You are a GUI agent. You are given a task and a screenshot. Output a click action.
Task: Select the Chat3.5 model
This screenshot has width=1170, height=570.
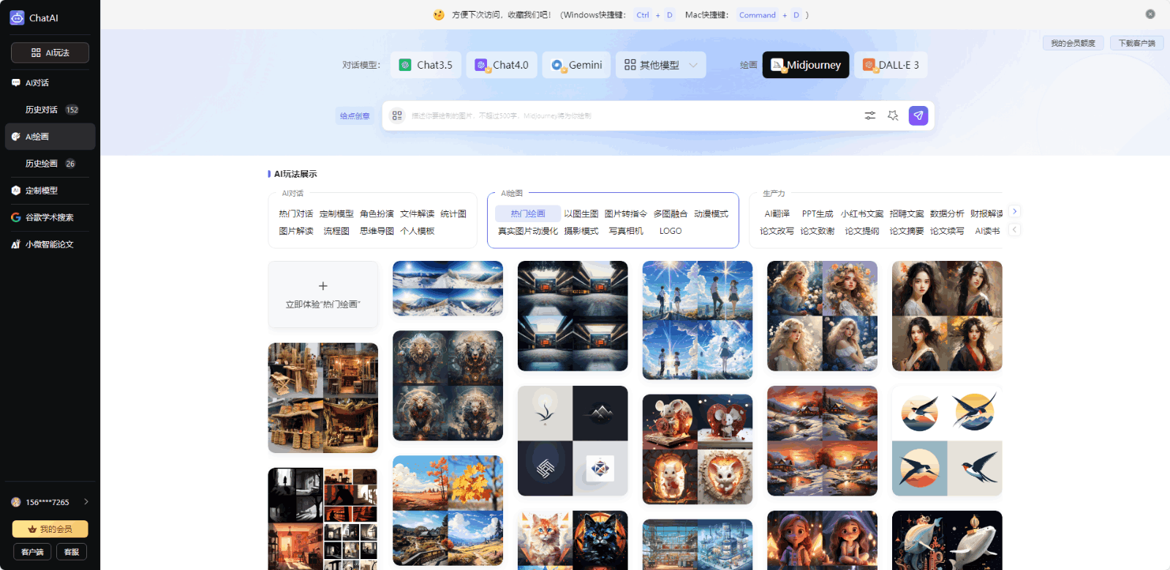pos(426,65)
